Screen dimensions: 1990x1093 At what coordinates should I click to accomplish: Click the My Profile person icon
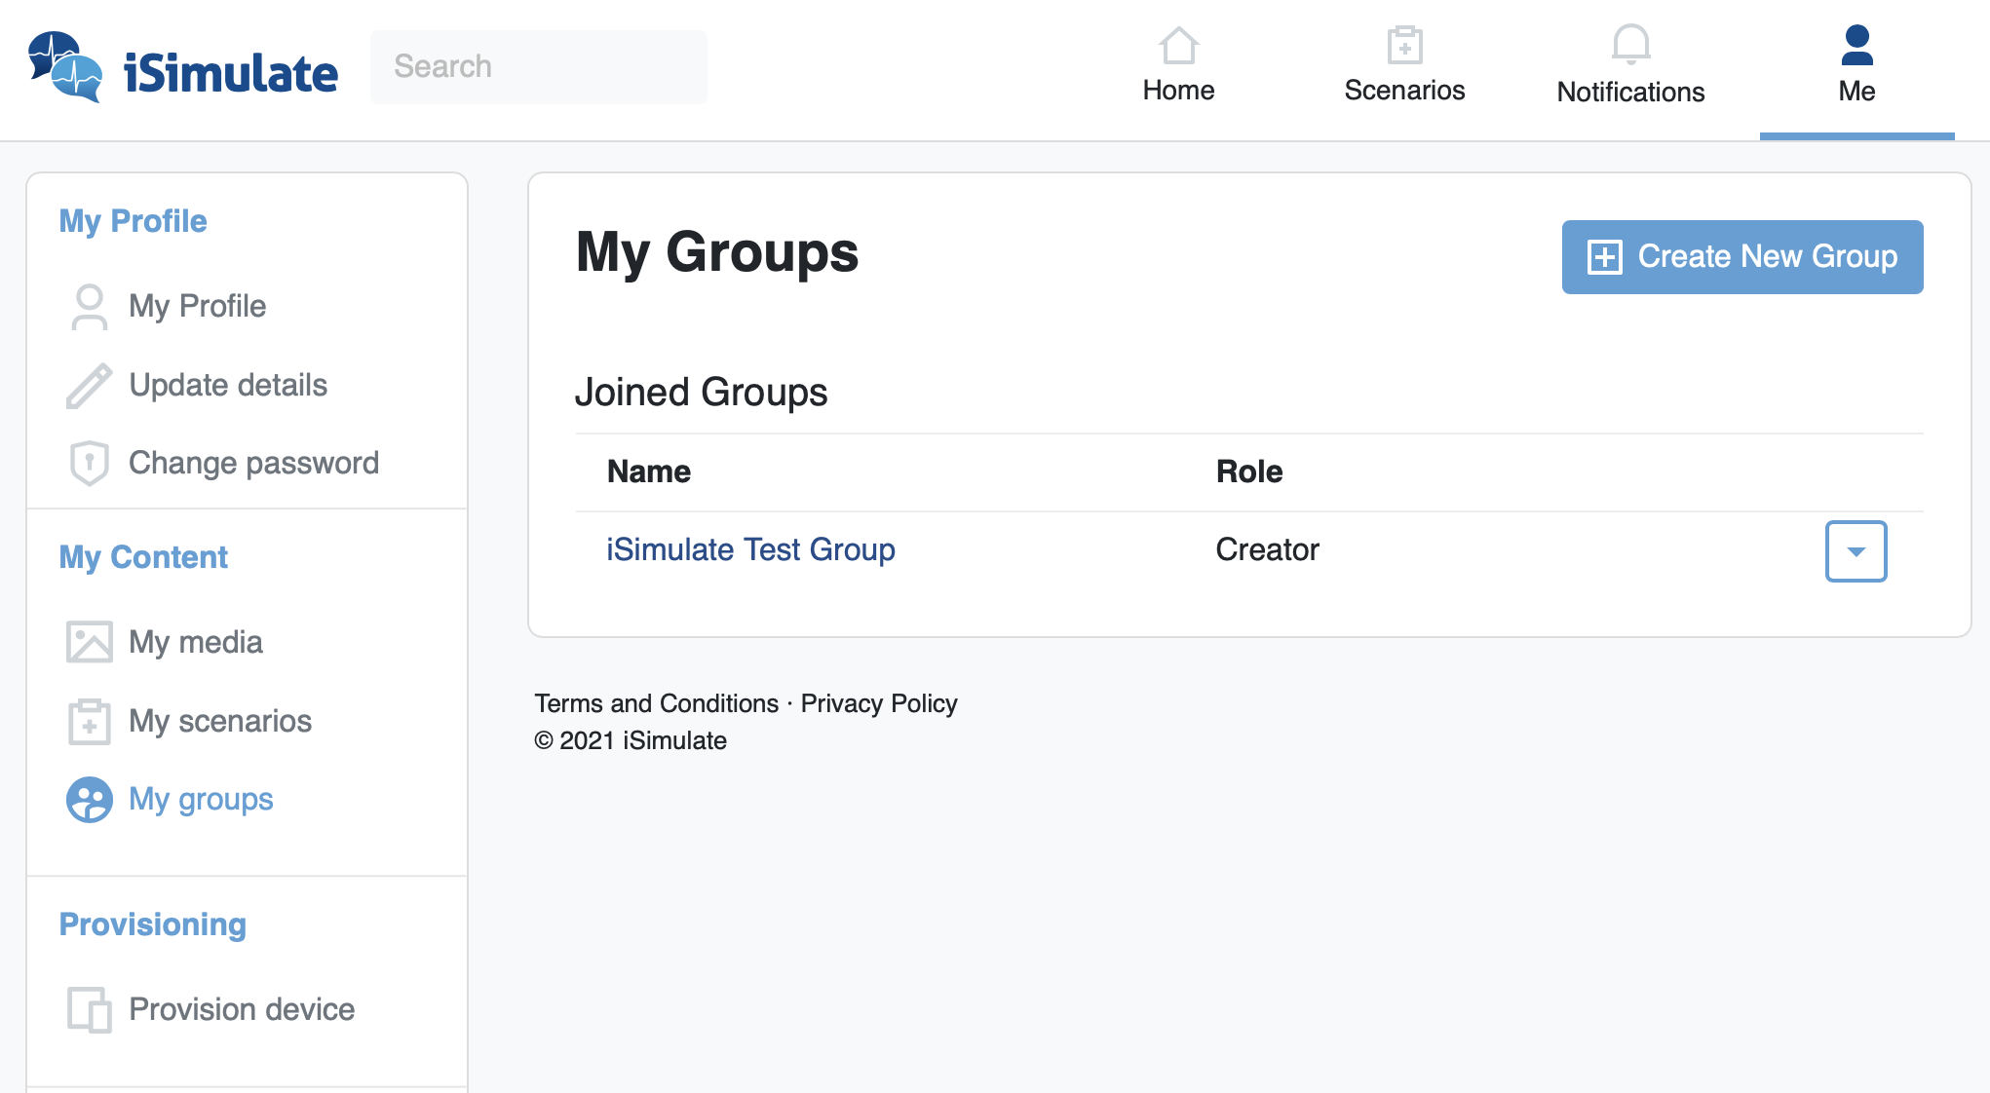[89, 306]
